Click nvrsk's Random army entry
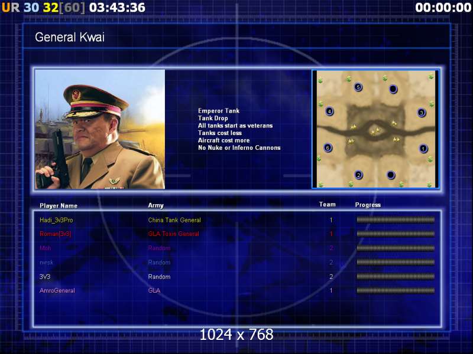Viewport: 473px width, 354px height. coord(159,263)
